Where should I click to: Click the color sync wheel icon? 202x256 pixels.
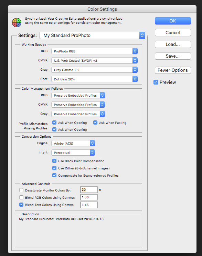(17, 22)
